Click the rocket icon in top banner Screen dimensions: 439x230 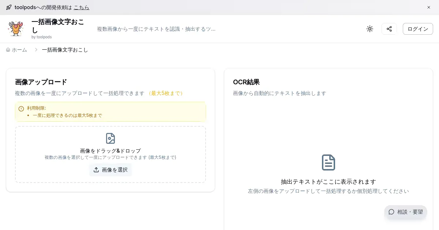9,7
